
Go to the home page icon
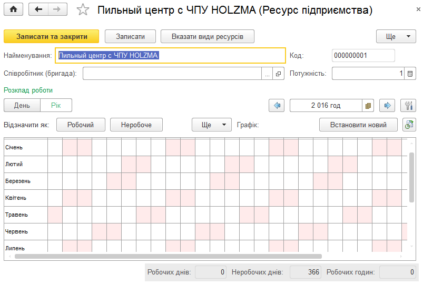[x=13, y=9]
